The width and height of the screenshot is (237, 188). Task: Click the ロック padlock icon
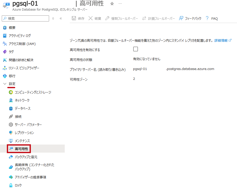point(11,185)
